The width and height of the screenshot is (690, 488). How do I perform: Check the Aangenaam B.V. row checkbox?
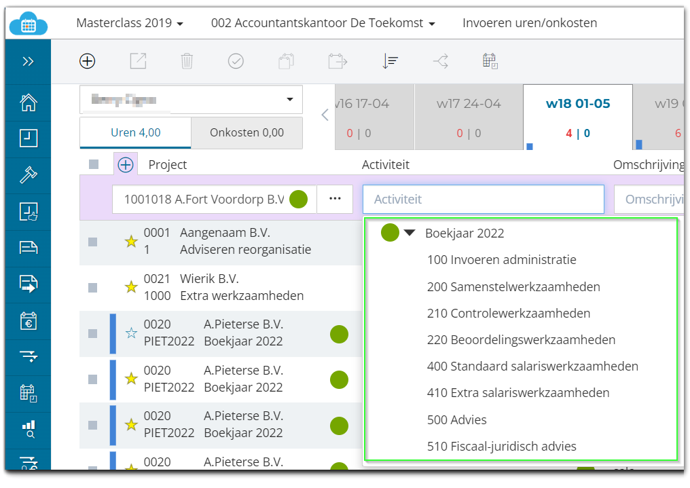92,242
